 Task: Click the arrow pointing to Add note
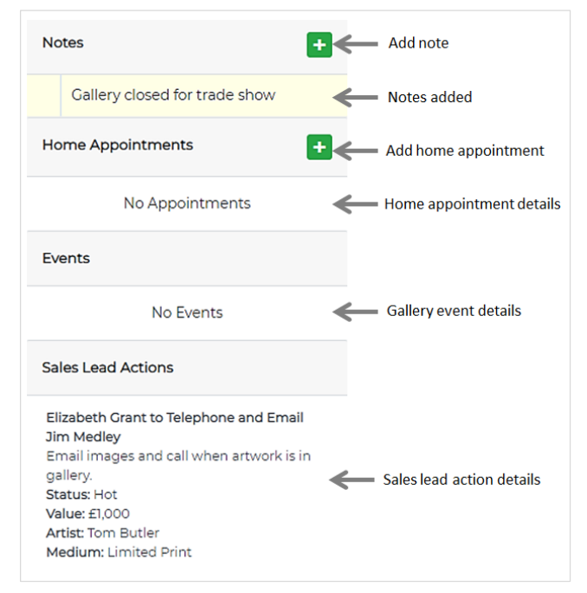355,43
